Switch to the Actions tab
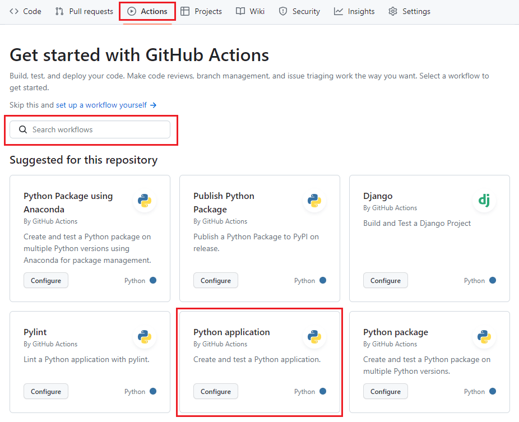 pyautogui.click(x=147, y=11)
